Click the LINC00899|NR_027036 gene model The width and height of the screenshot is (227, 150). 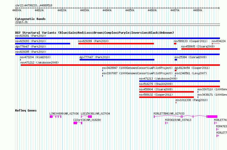tap(55, 117)
